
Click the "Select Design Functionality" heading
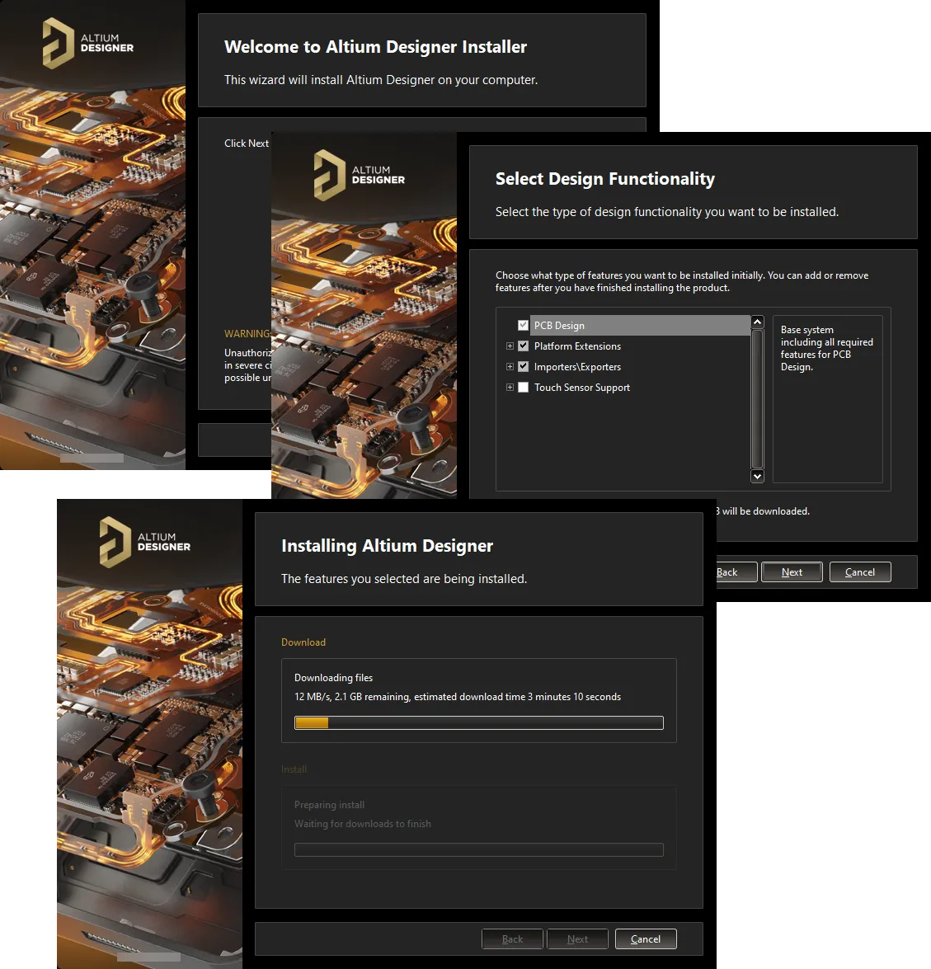click(604, 179)
